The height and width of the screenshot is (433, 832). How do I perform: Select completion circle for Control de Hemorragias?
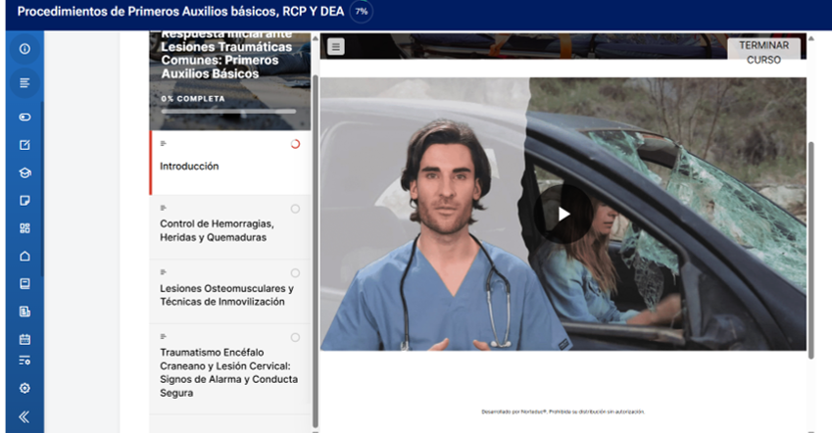tap(295, 209)
